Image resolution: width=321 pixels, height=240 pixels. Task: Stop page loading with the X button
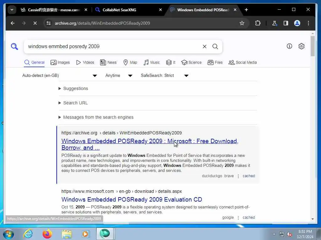pyautogui.click(x=35, y=23)
